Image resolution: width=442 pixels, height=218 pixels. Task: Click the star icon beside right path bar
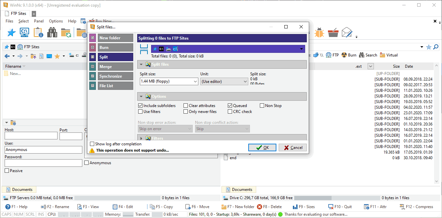coord(429,47)
